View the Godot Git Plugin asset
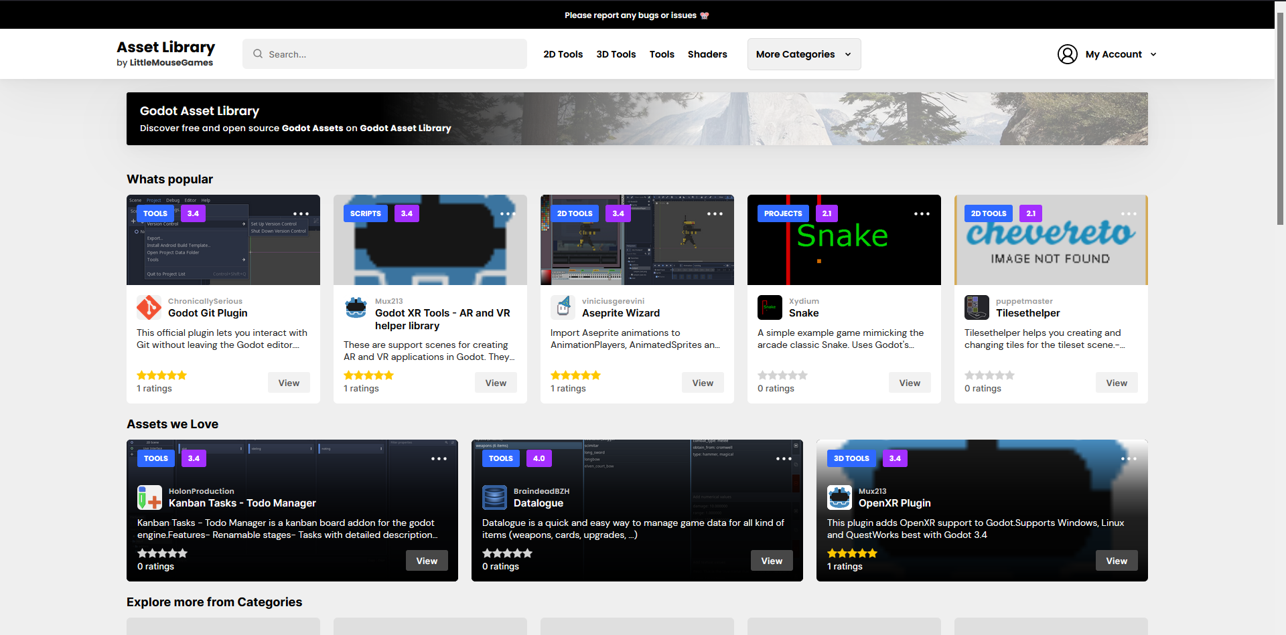This screenshot has height=635, width=1286. [289, 383]
